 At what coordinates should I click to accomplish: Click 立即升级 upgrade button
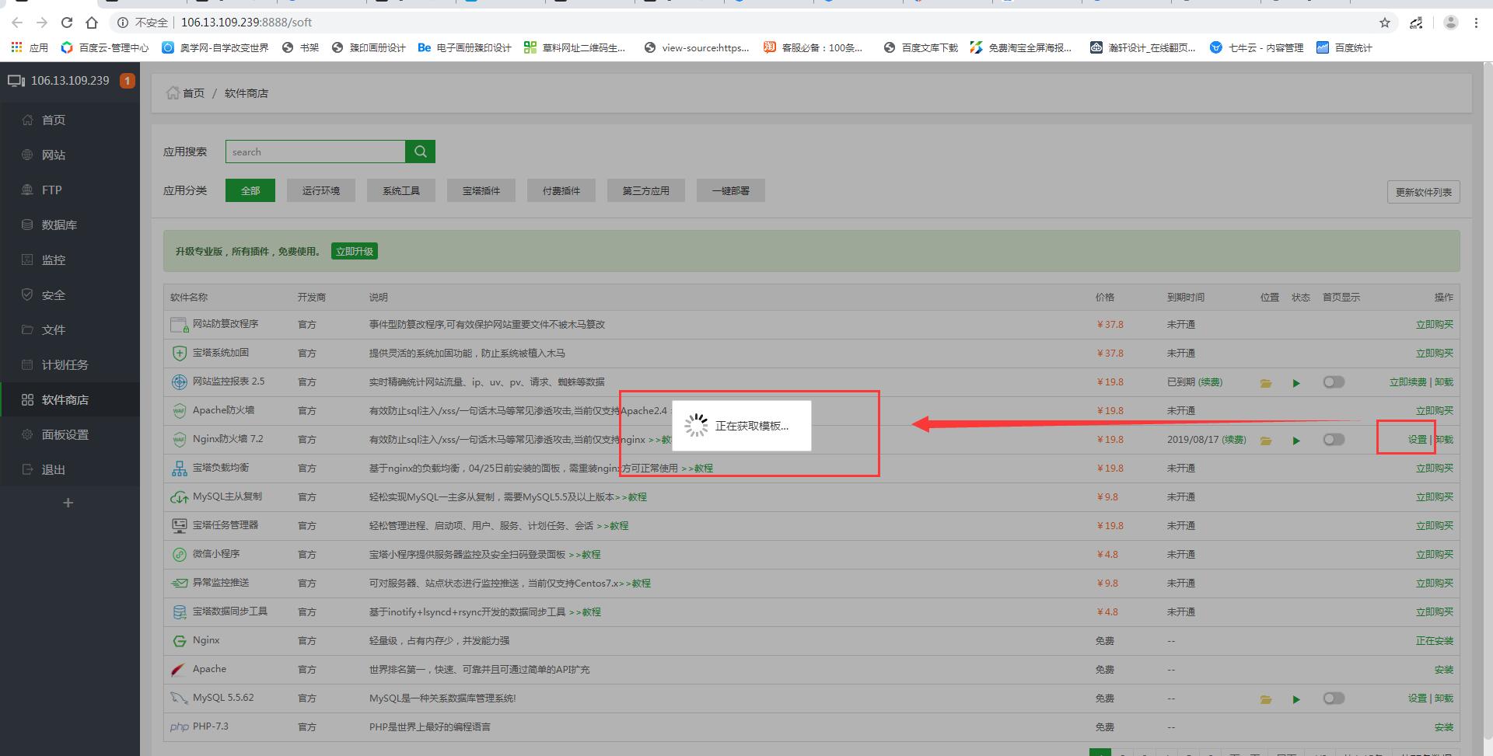(x=355, y=251)
